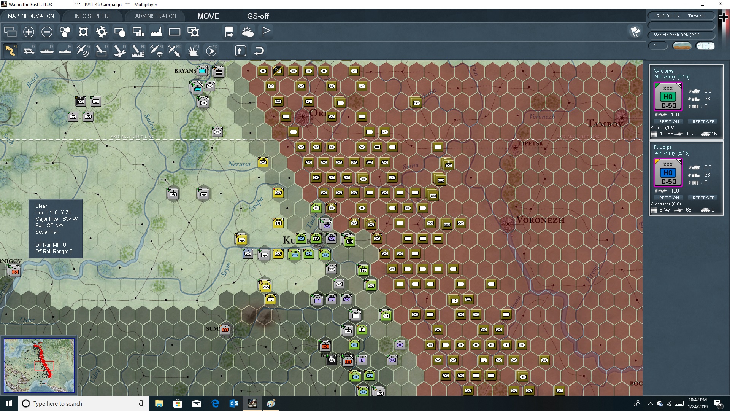Screen dimensions: 730x411
Task: Click the undo move arrow icon
Action: pyautogui.click(x=259, y=50)
